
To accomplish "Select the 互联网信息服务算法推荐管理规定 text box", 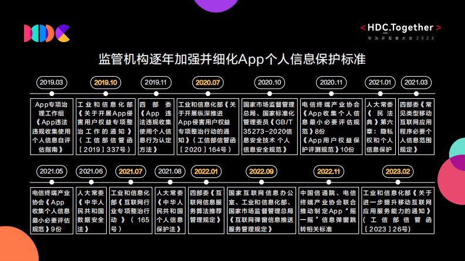I will pos(209,210).
